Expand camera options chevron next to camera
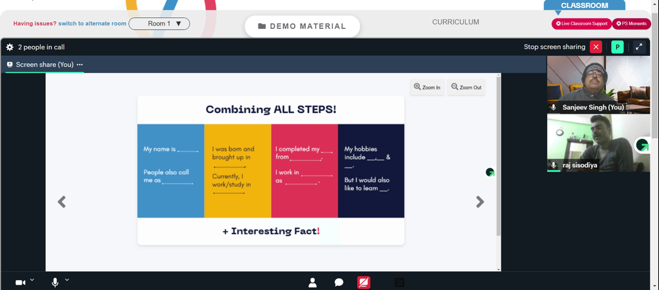The width and height of the screenshot is (659, 290). pyautogui.click(x=32, y=280)
